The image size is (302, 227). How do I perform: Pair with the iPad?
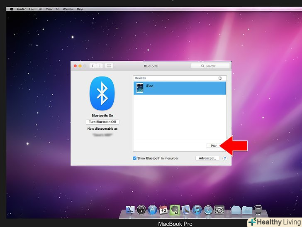click(213, 146)
